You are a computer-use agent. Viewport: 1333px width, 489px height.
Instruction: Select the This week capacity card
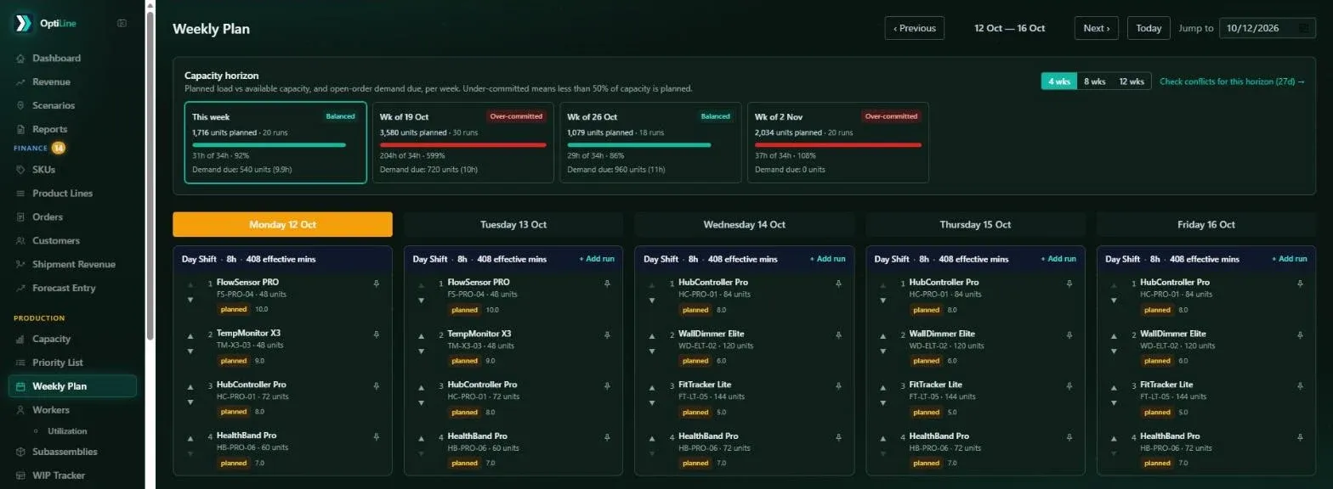click(276, 143)
